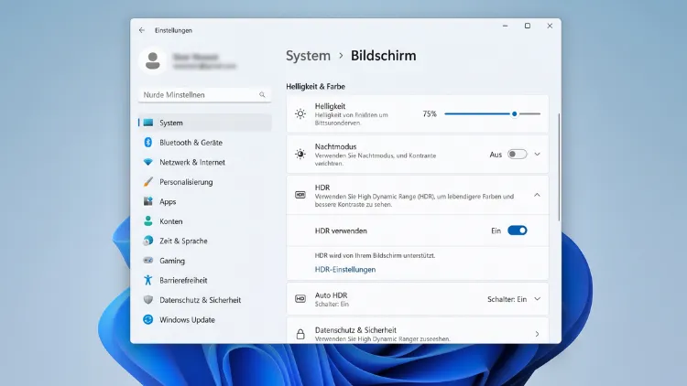This screenshot has height=386, width=687.
Task: Click the Bluetooth icon in the sidebar
Action: [148, 142]
